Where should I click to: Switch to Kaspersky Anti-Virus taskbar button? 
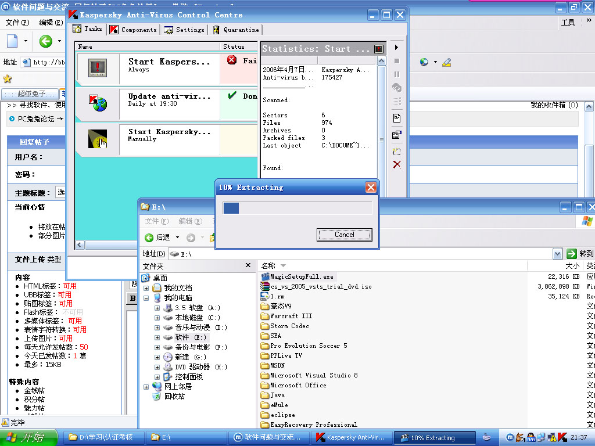(352, 437)
